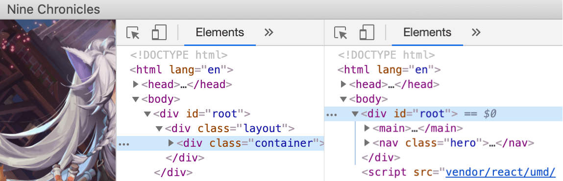Click the ellipsis beside the container row

click(x=124, y=144)
